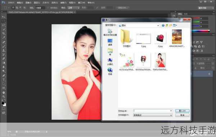Click the foreground color swatch
The image size is (216, 137).
click(x=3, y=103)
